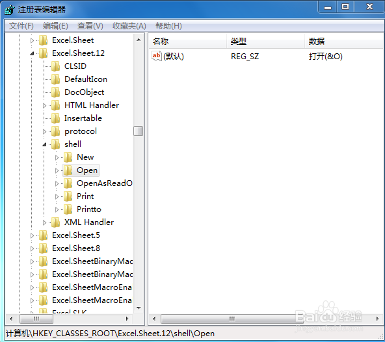Click the Excel.Sheet.8 folder icon
Viewport: 385px width, 342px height.
43,248
